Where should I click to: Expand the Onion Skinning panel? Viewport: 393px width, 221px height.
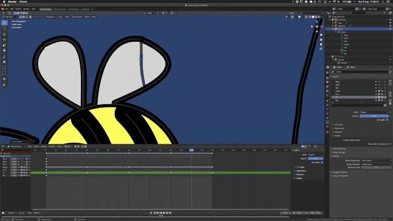pos(338,149)
